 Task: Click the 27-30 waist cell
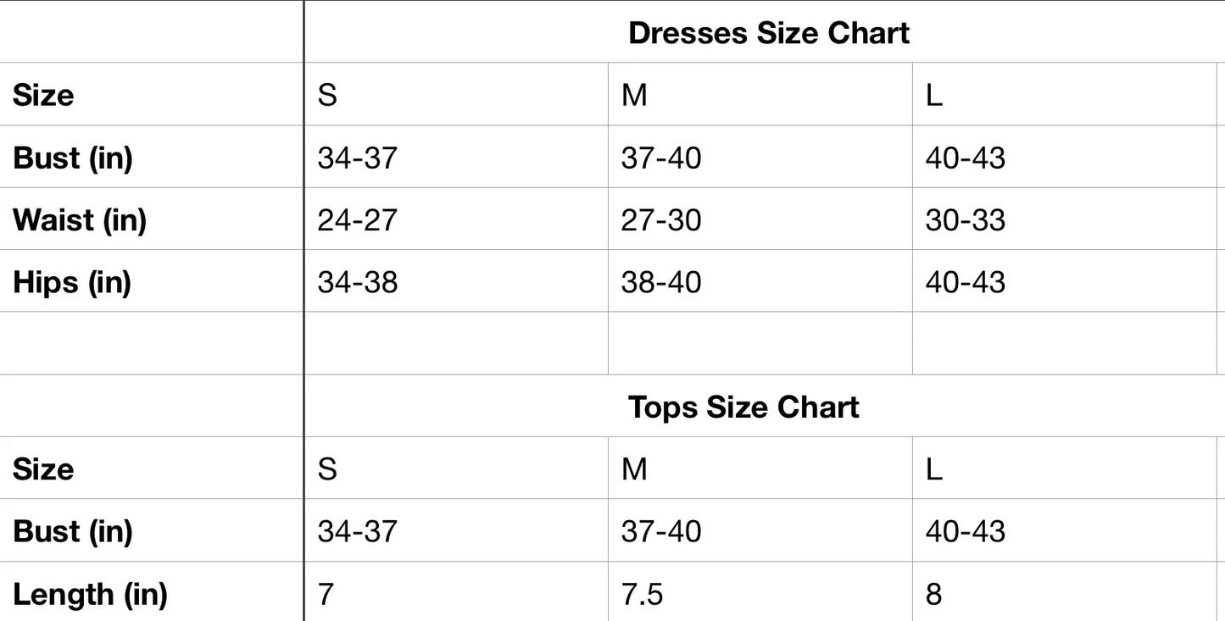[x=661, y=220]
